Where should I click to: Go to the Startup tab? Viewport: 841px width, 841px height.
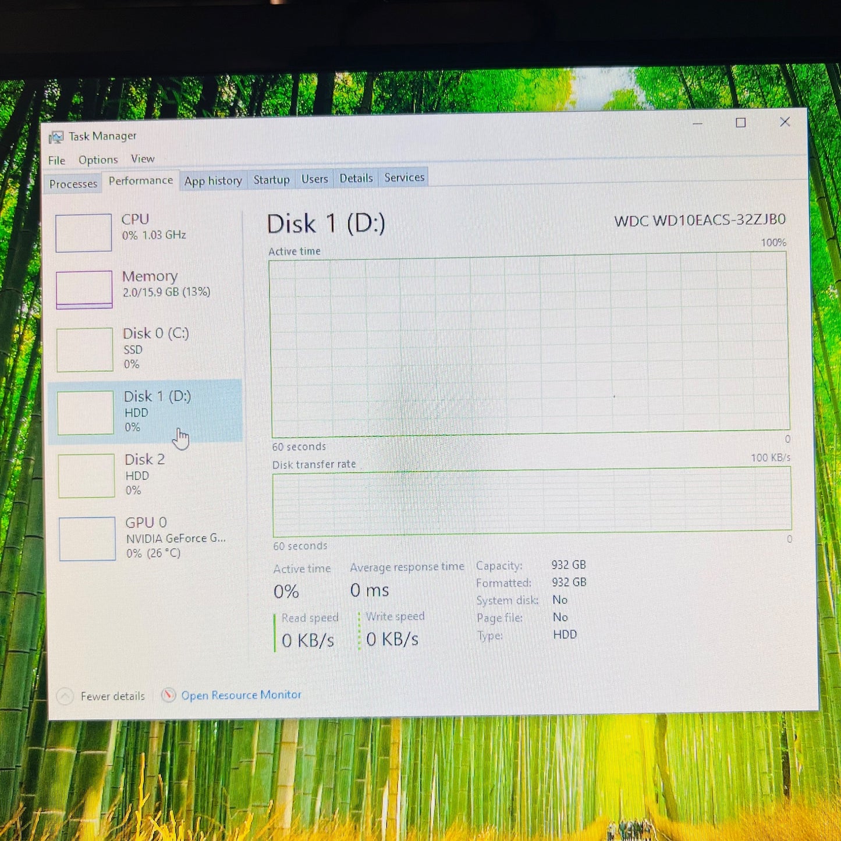click(271, 180)
